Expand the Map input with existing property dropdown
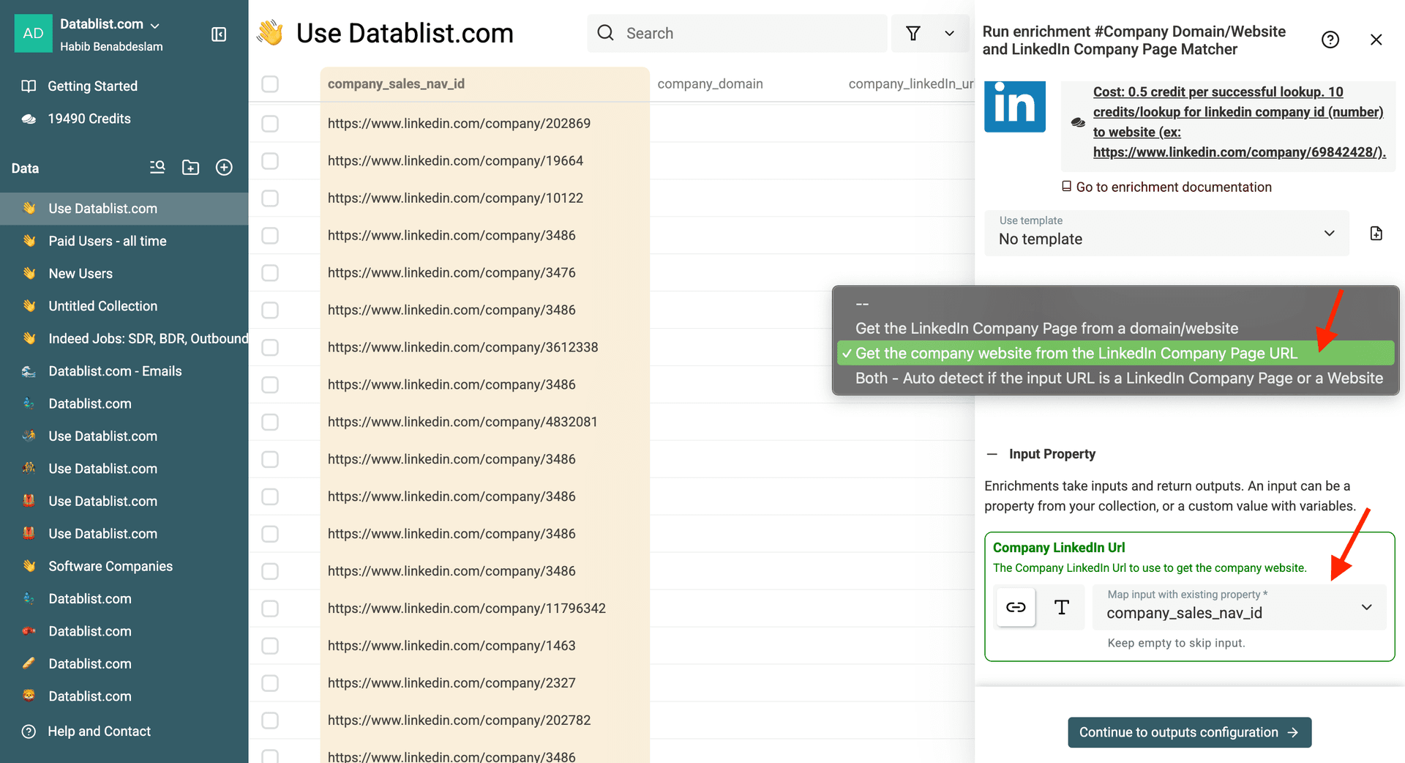Viewport: 1405px width, 763px height. point(1238,607)
